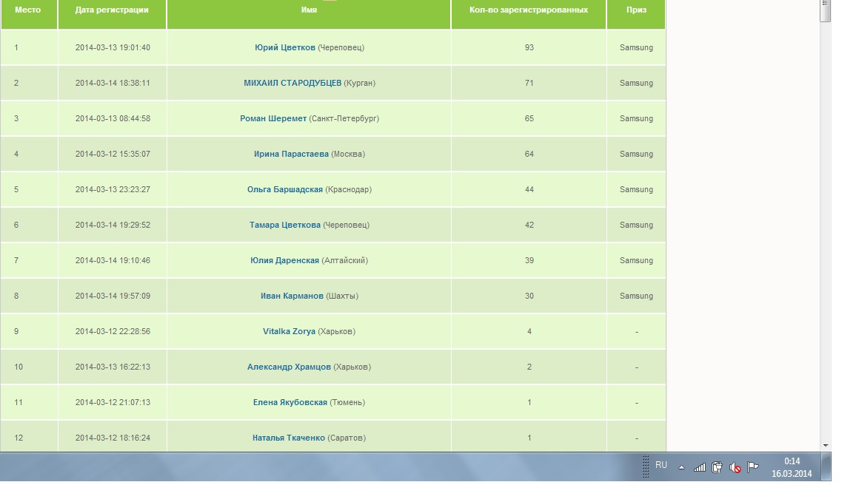This screenshot has width=856, height=499.
Task: Select the date 2014-03-12 22:28:56
Action: [113, 330]
